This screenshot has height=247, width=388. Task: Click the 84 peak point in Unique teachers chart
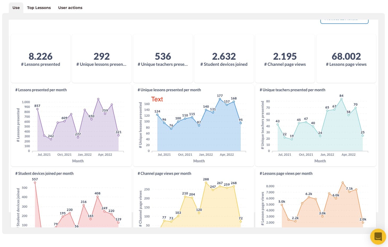[x=341, y=99]
